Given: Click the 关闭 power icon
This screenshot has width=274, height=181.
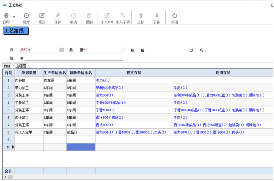Looking at the screenshot, I should tap(175, 15).
